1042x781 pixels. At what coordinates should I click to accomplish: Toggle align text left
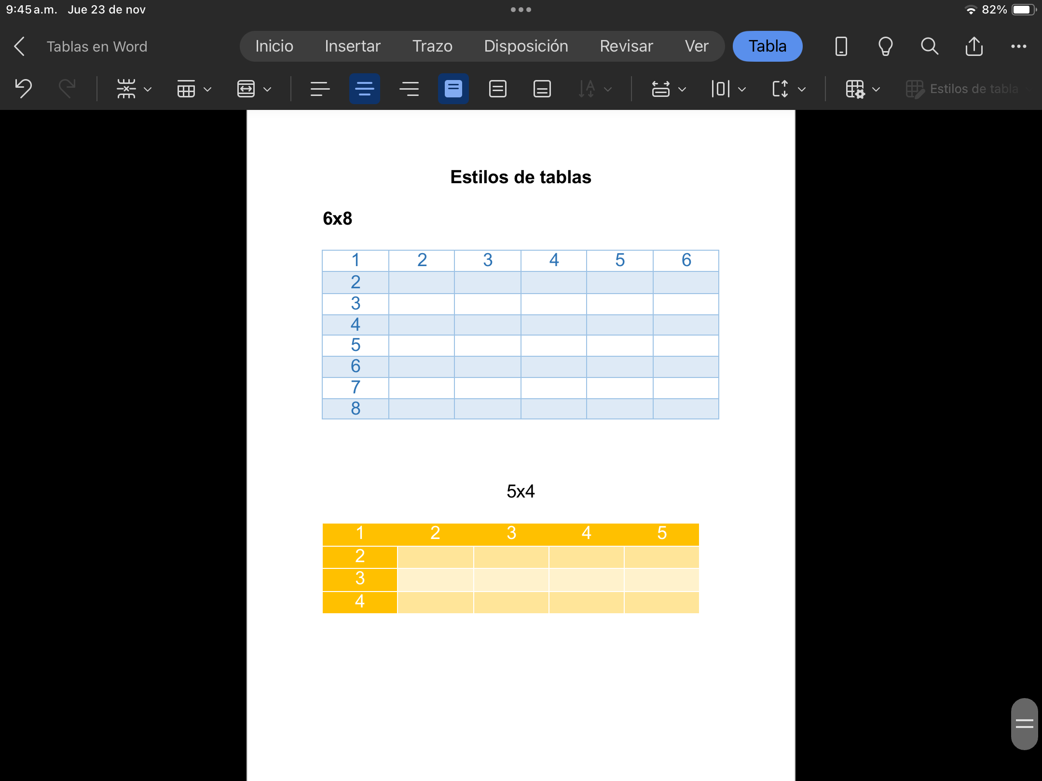pos(320,89)
